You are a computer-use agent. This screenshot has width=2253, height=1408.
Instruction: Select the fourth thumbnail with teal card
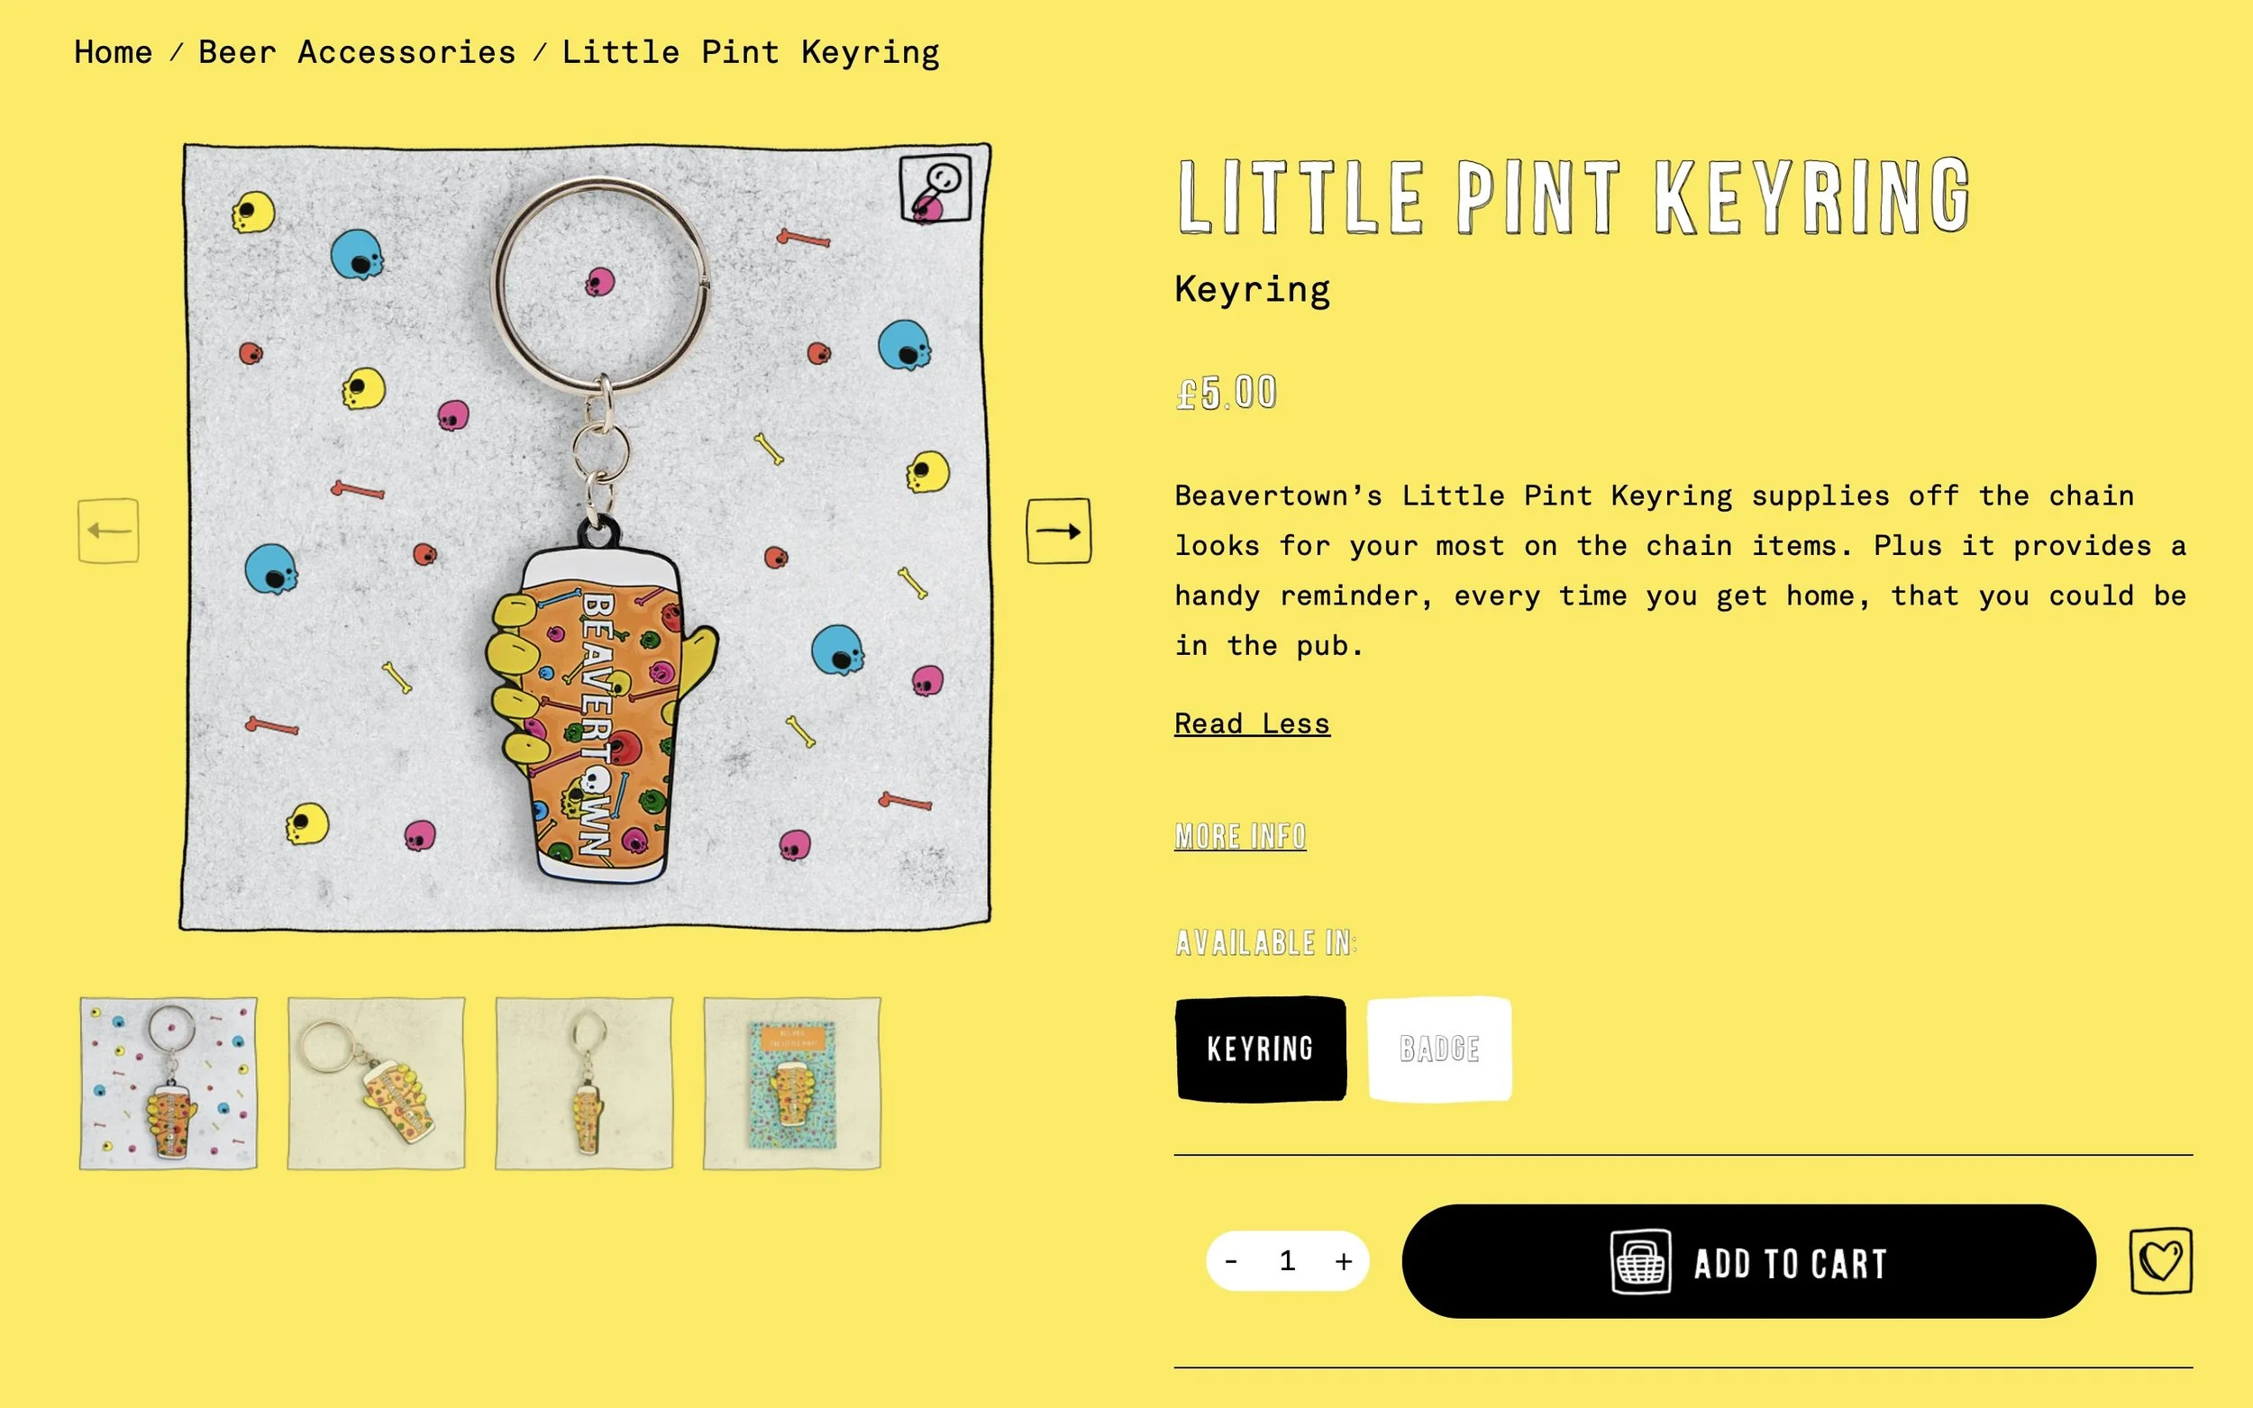tap(791, 1083)
